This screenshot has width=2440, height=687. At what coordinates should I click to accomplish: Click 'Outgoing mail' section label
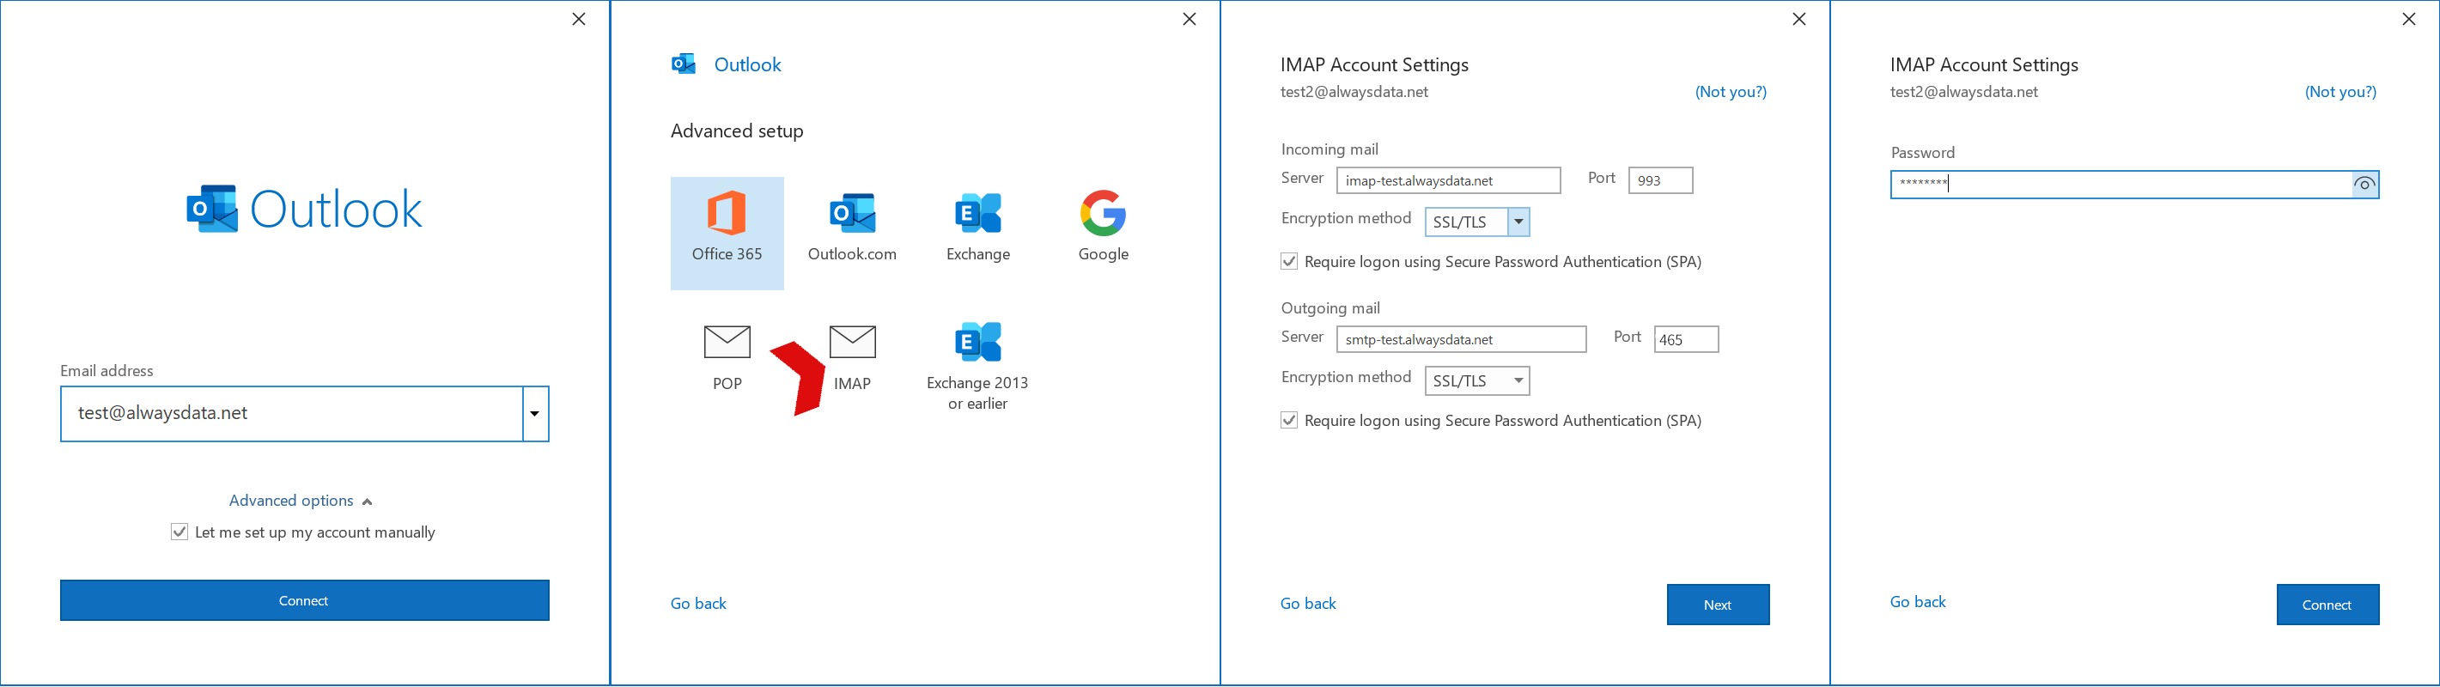1331,308
